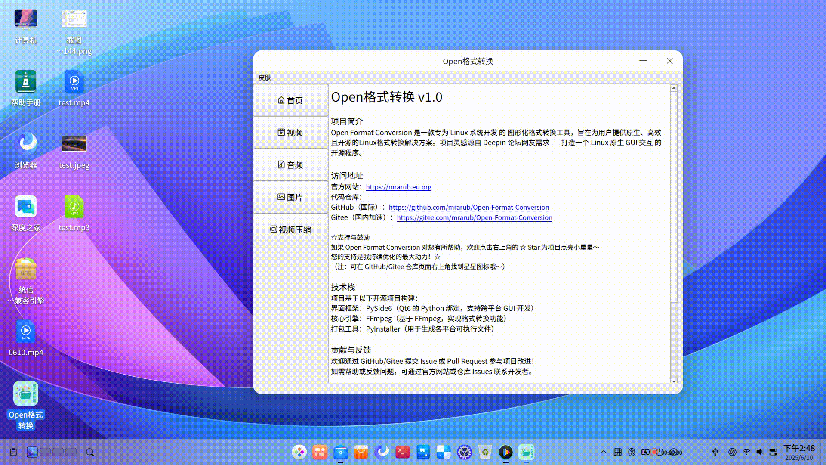Viewport: 826px width, 465px height.
Task: Select the 深度之家 desktop icon
Action: click(26, 213)
